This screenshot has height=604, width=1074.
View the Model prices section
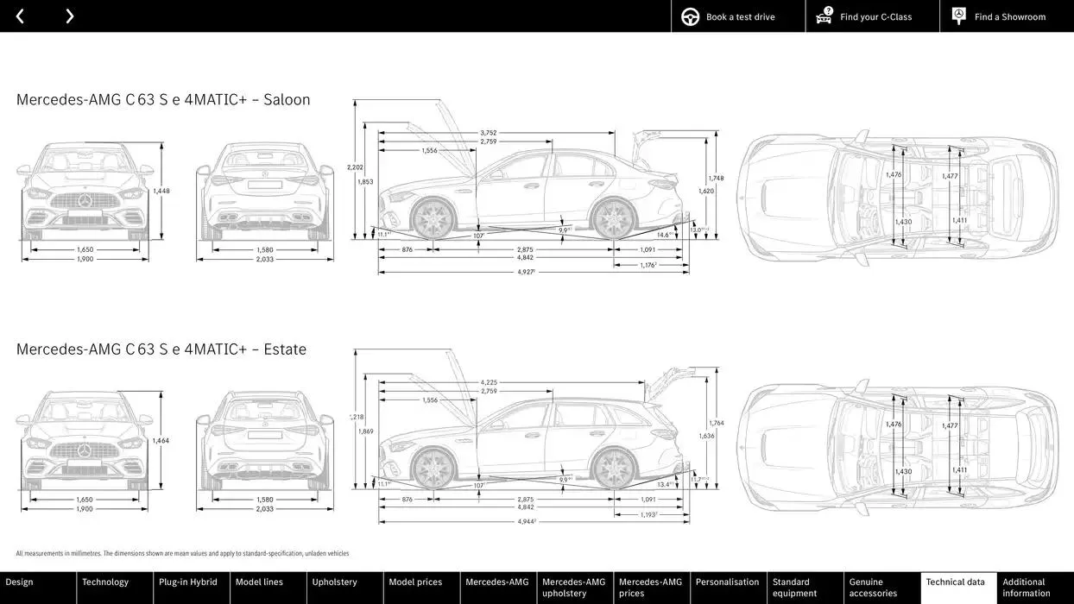414,582
